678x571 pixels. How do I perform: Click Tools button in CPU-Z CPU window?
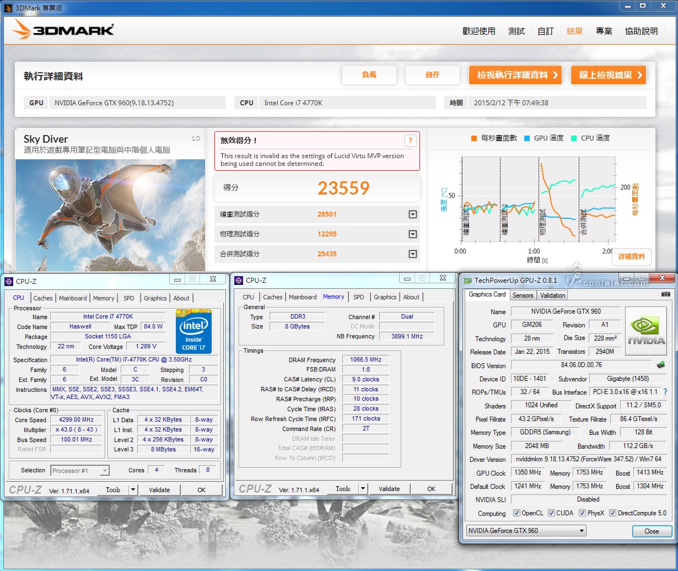pyautogui.click(x=113, y=489)
